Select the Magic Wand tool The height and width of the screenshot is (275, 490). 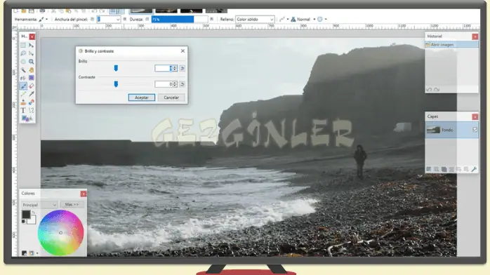click(x=23, y=69)
